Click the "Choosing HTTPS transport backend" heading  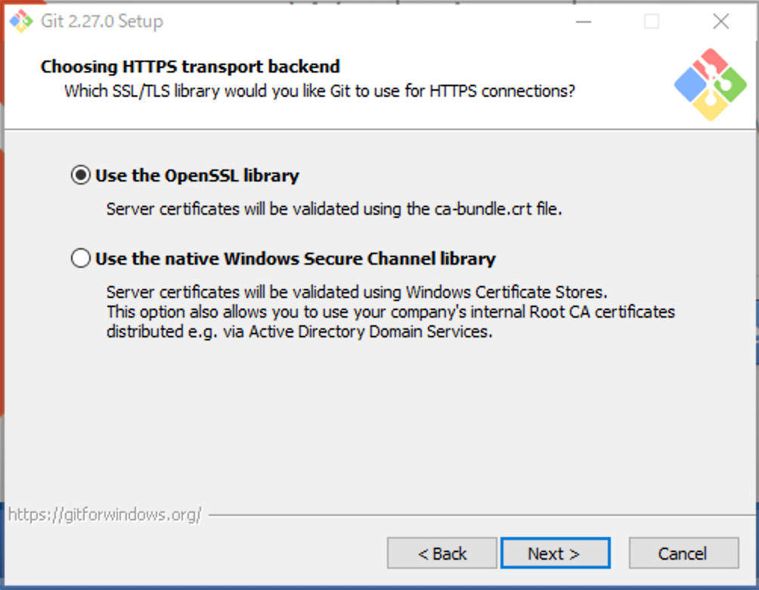pos(191,67)
